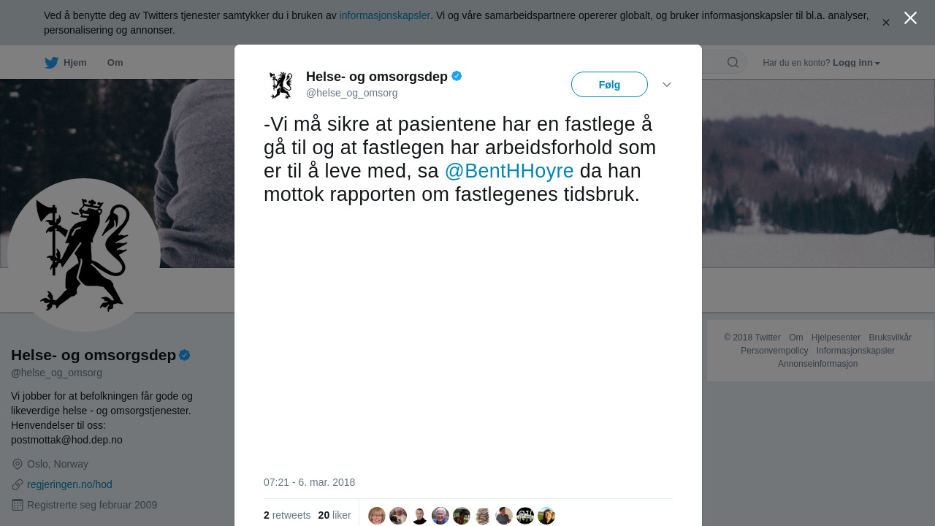
Task: Go to Hjem in navigation
Action: click(x=75, y=63)
